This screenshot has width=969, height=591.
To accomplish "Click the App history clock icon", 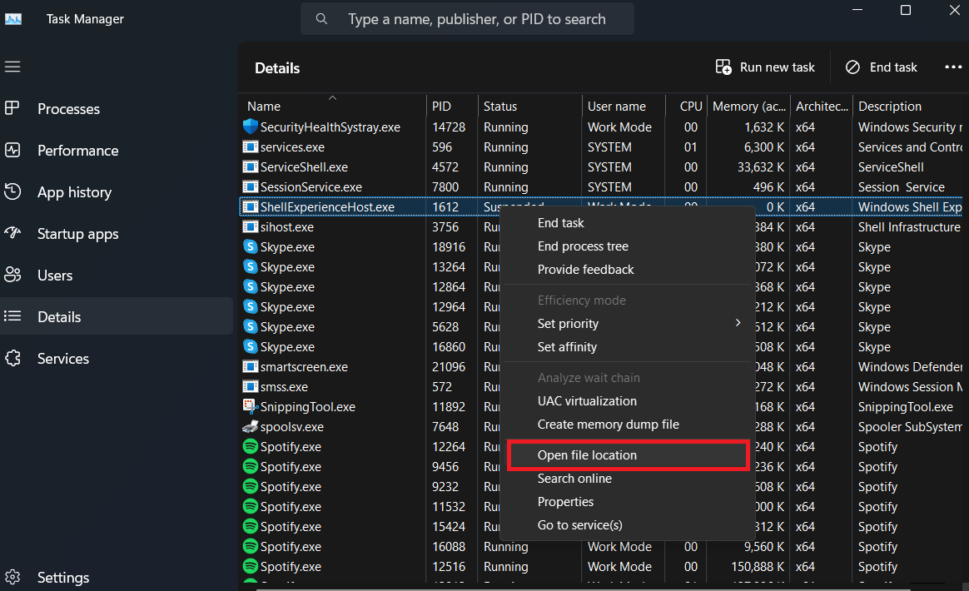I will point(12,191).
